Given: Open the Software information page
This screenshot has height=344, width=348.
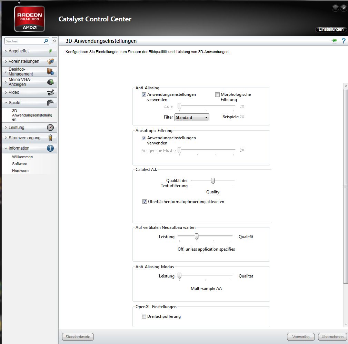Looking at the screenshot, I should 20,164.
